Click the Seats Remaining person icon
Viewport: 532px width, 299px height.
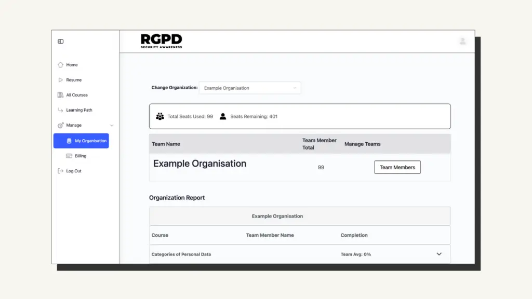[223, 116]
